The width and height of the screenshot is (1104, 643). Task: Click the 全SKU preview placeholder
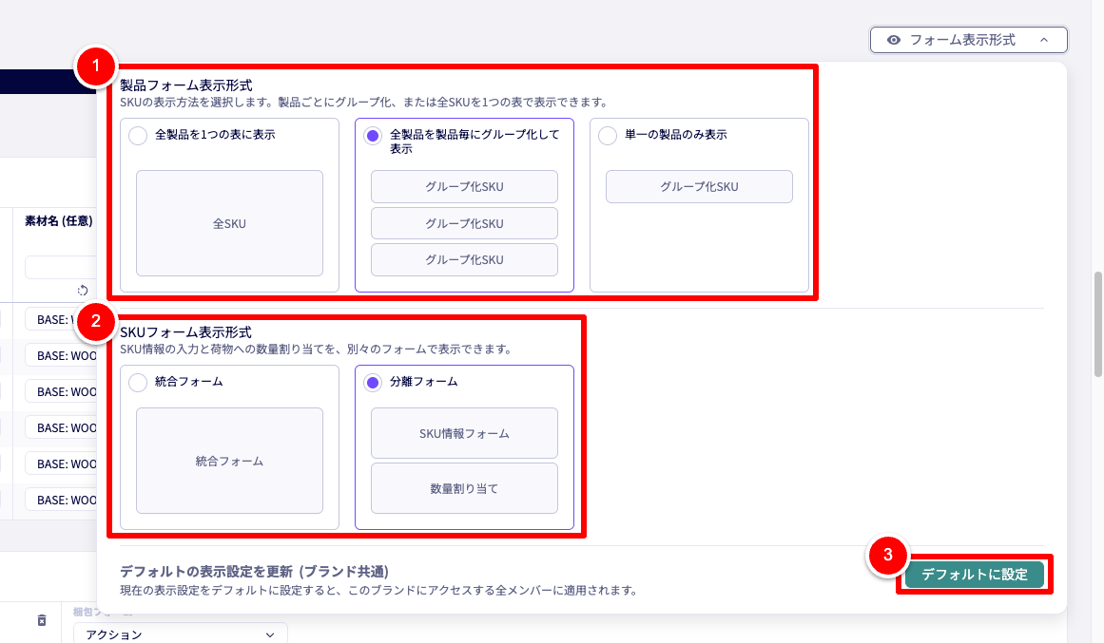(x=229, y=222)
